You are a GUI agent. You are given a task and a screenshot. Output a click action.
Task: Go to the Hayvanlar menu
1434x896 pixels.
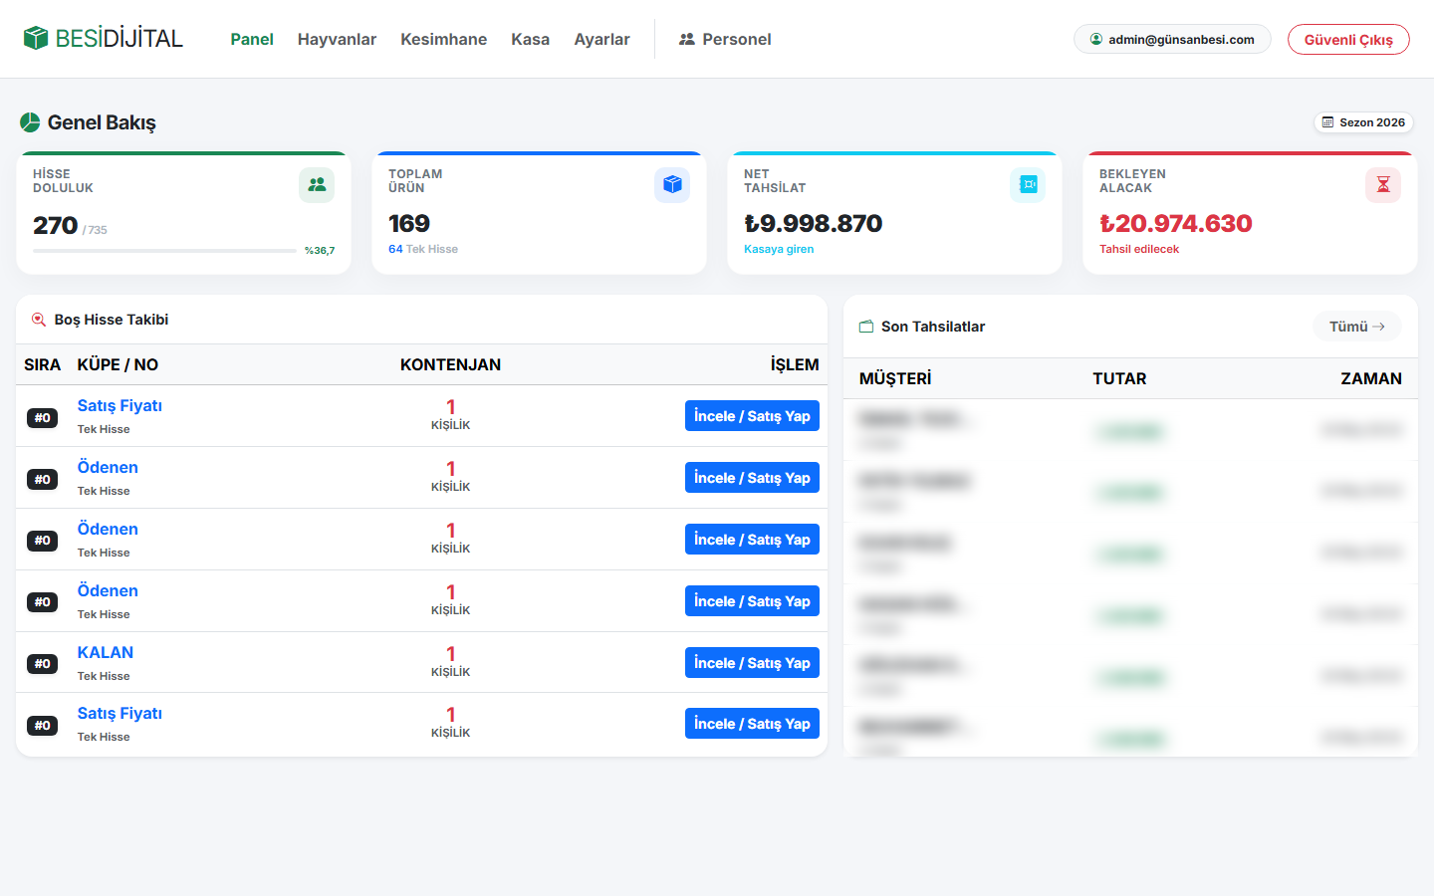[337, 39]
